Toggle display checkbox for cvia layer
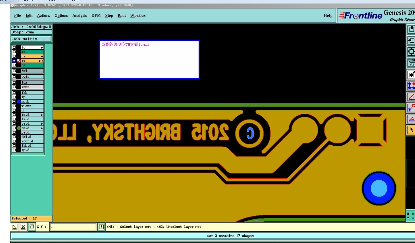Screen dimensions: 415x243 pyautogui.click(x=14, y=77)
